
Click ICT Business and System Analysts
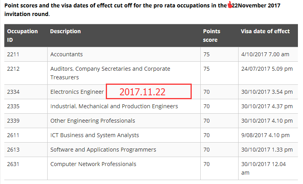click(94, 135)
